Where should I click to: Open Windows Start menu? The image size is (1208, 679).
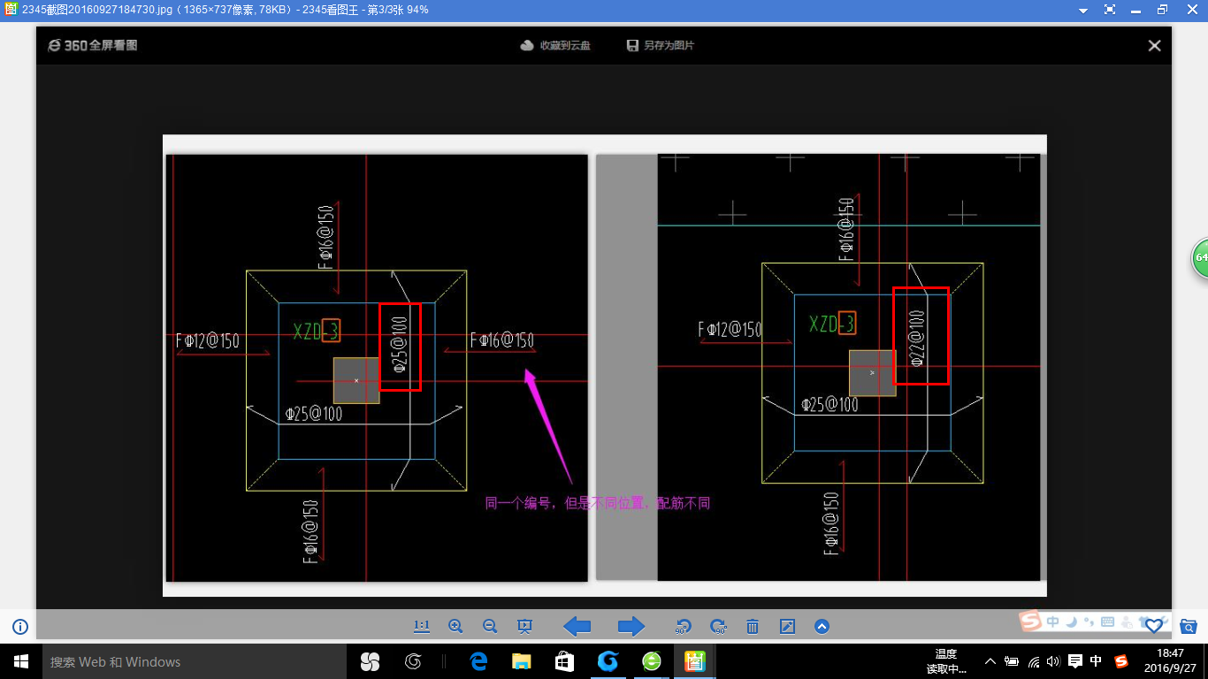coord(21,661)
